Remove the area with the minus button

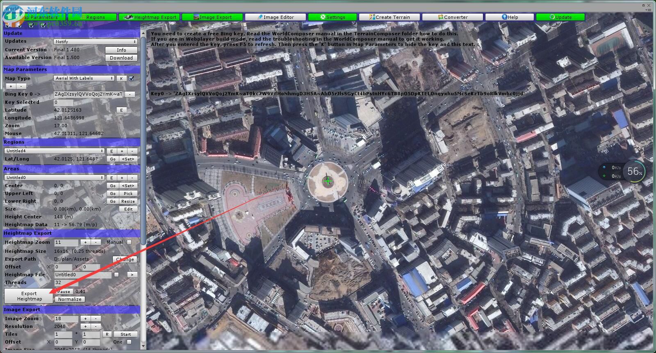[132, 178]
